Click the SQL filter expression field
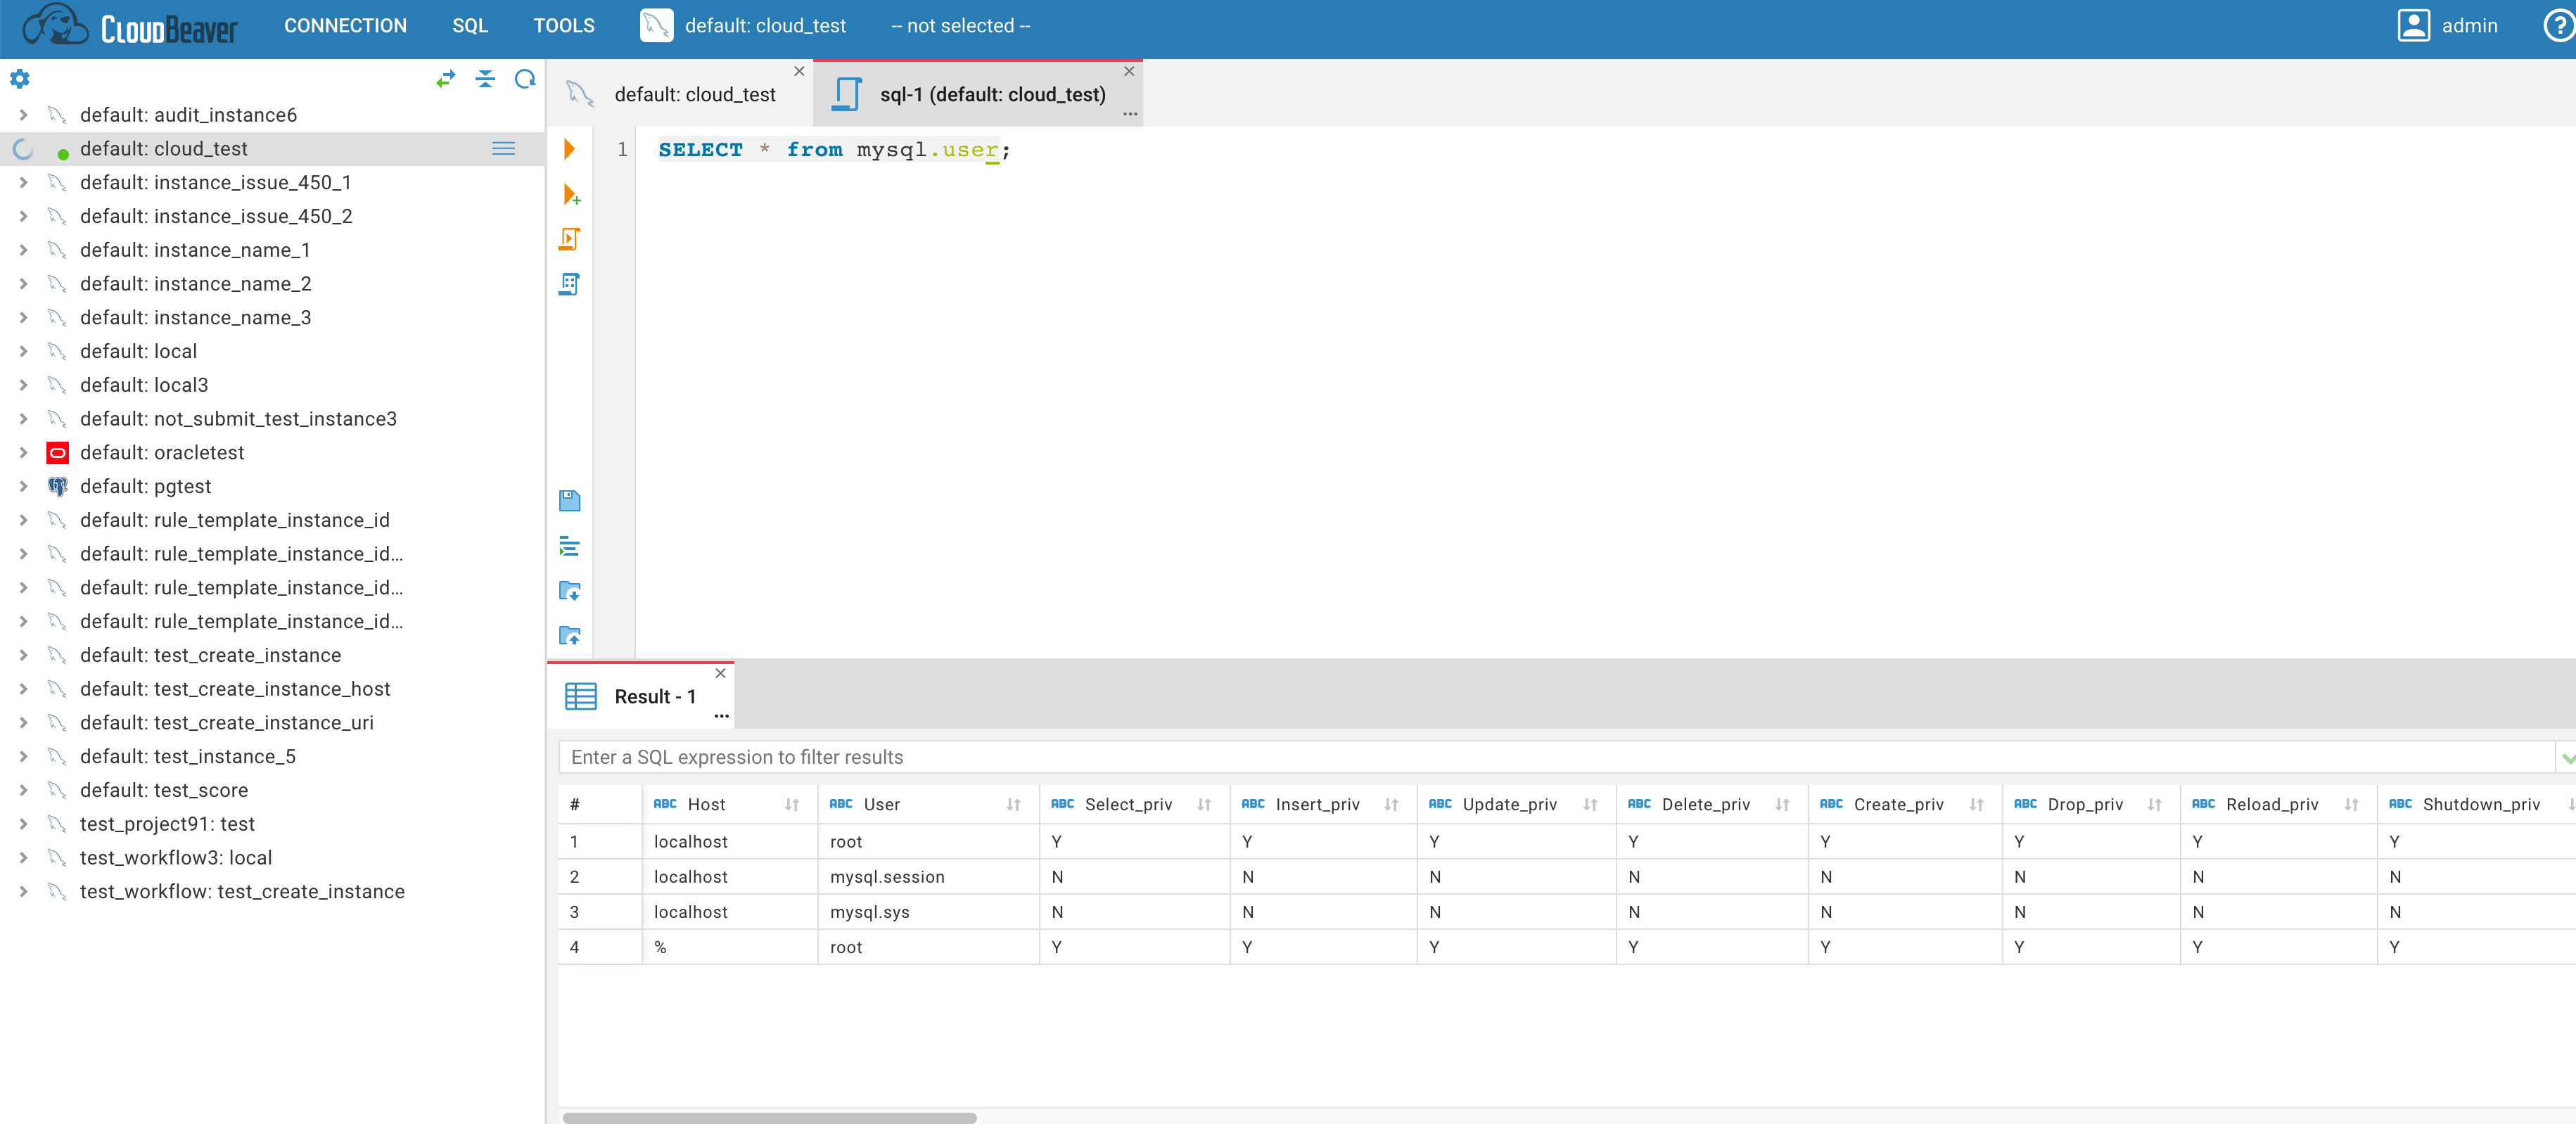2576x1124 pixels. [x=1200, y=757]
